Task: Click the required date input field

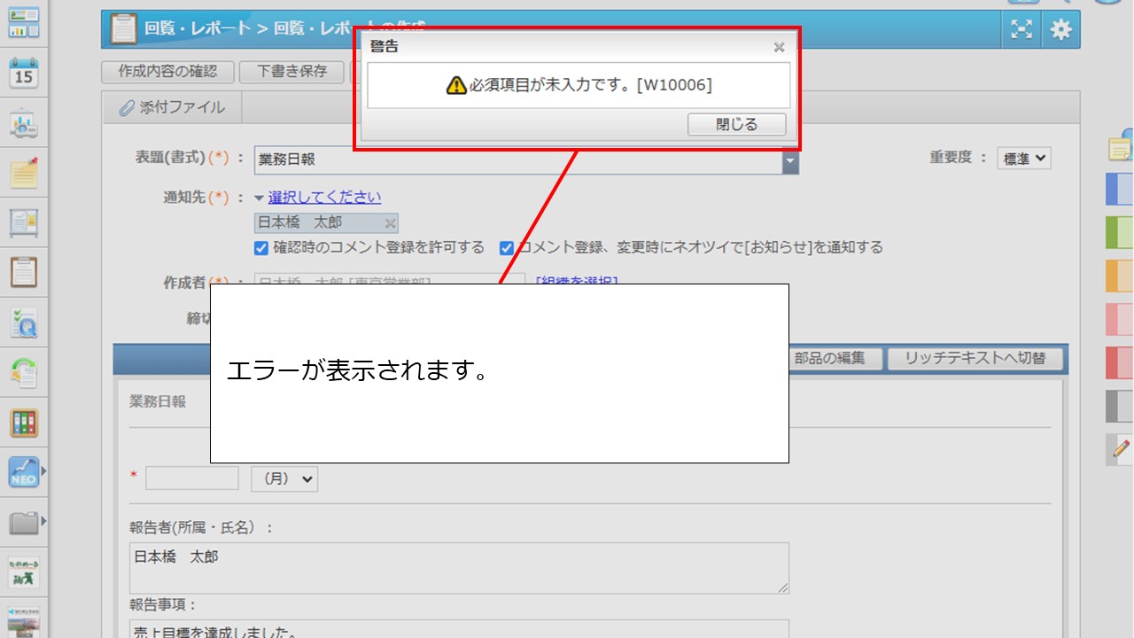Action: 192,478
